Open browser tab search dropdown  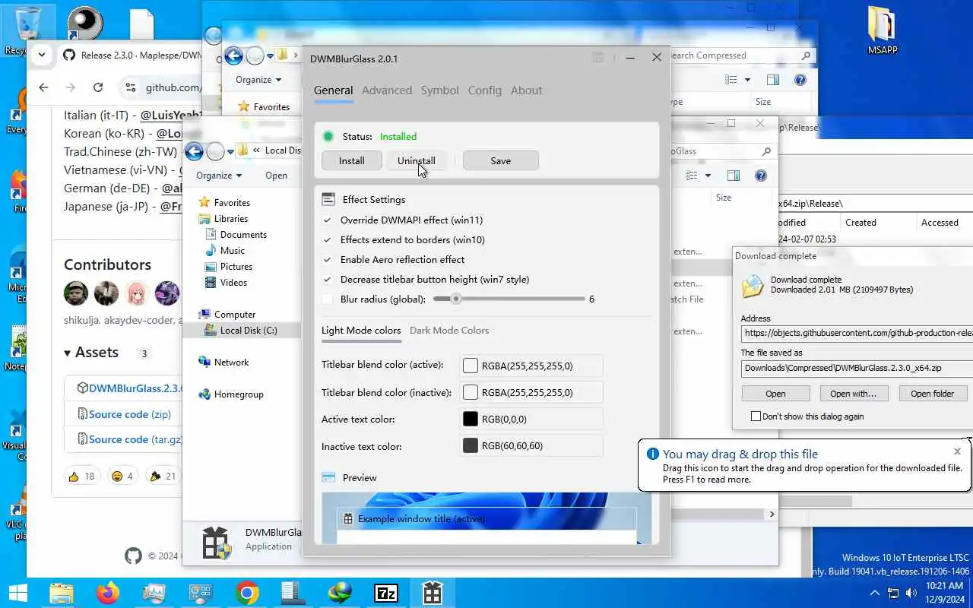click(x=42, y=55)
